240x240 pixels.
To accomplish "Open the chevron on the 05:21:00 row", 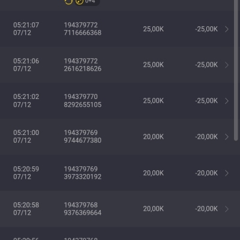I will coord(227,137).
